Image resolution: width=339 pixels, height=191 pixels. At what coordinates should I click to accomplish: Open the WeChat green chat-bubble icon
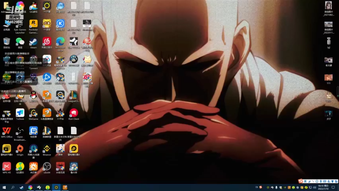(x=20, y=41)
